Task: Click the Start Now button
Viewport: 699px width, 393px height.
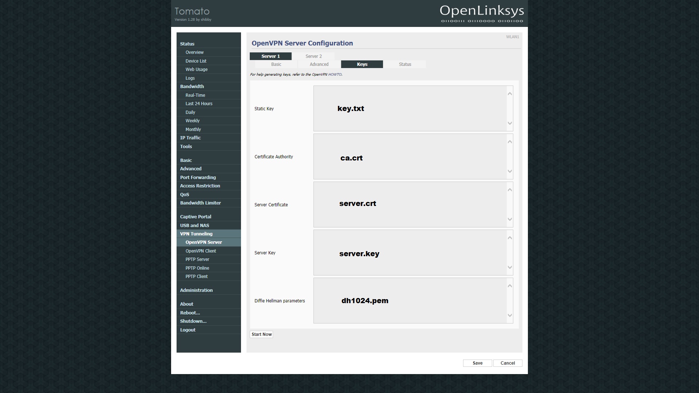Action: coord(261,334)
